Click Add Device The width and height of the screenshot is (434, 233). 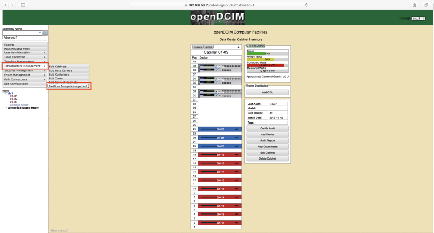coord(267,135)
